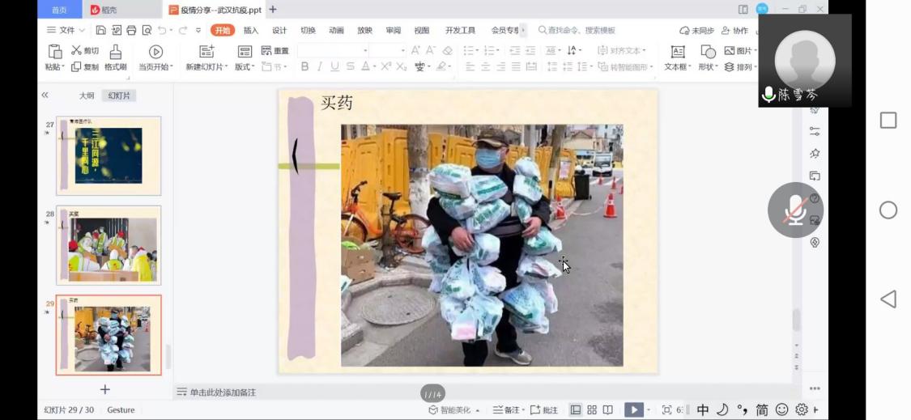Click the 排列 arrange layers icon
The image size is (911, 420).
[x=729, y=67]
